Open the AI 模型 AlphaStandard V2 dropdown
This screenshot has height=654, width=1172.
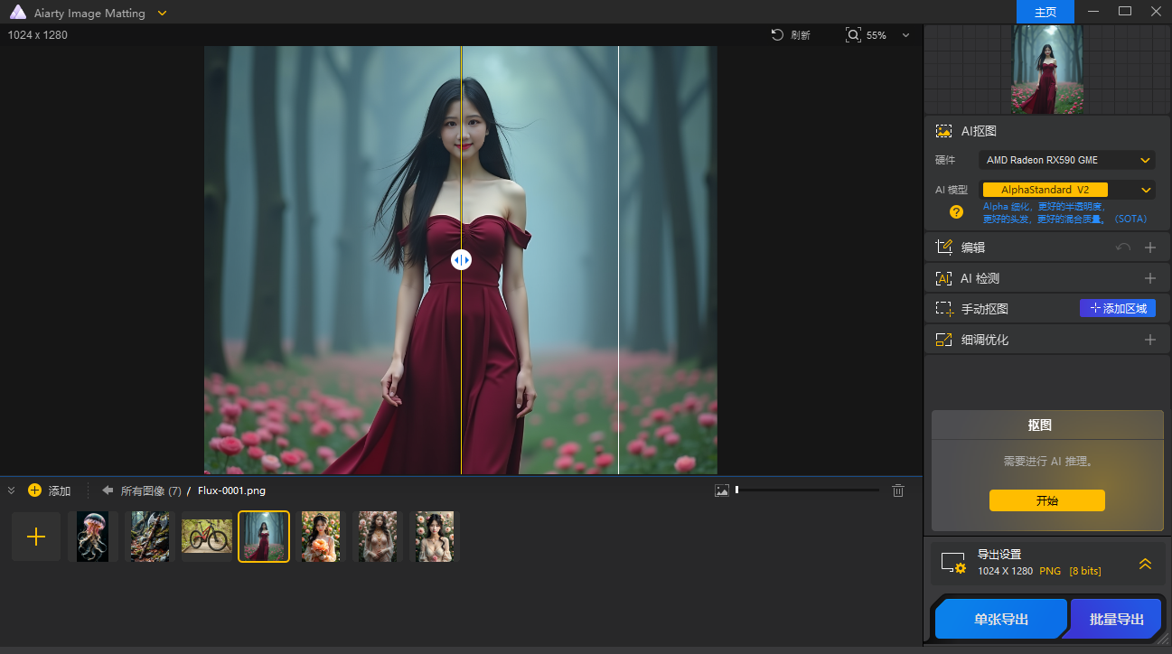[x=1066, y=190]
